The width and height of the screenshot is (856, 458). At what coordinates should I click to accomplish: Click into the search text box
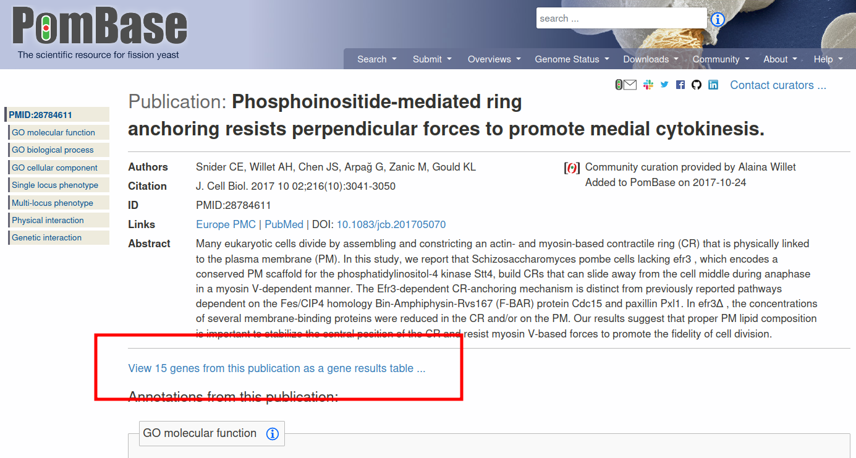click(621, 19)
